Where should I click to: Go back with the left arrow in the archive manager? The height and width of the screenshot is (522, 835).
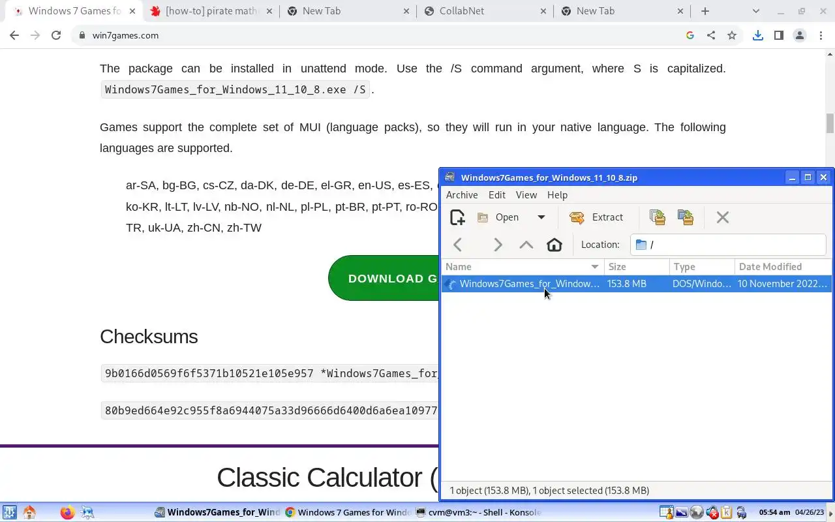pos(457,245)
